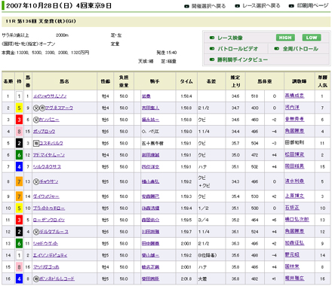Image resolution: width=332 pixels, height=286 pixels.
Task: Open horse マツリダゴッホ's page
Action: [x=46, y=267]
